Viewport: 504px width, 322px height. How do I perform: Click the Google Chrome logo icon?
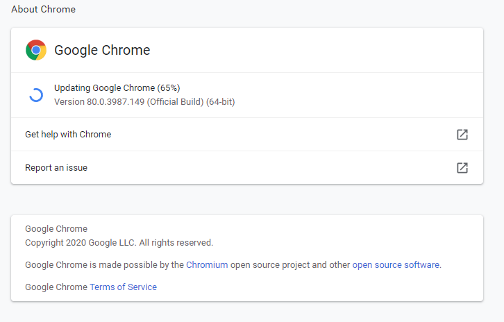[36, 50]
